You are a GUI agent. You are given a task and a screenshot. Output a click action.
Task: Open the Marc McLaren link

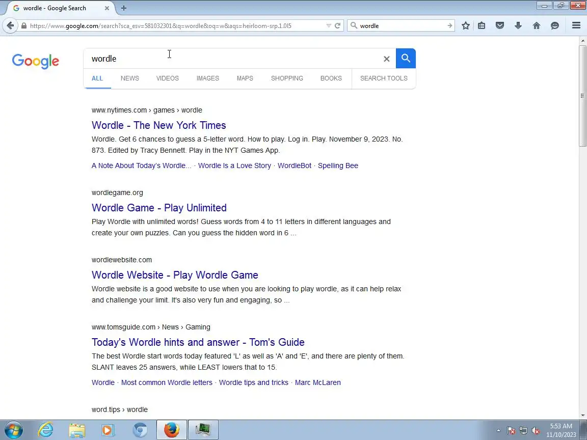pyautogui.click(x=318, y=383)
